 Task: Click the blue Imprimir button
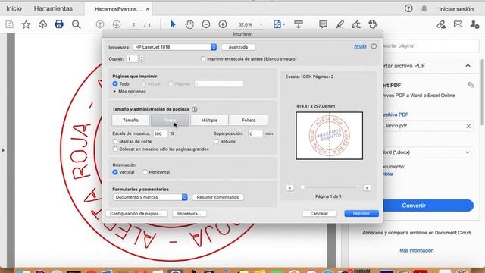(x=361, y=214)
